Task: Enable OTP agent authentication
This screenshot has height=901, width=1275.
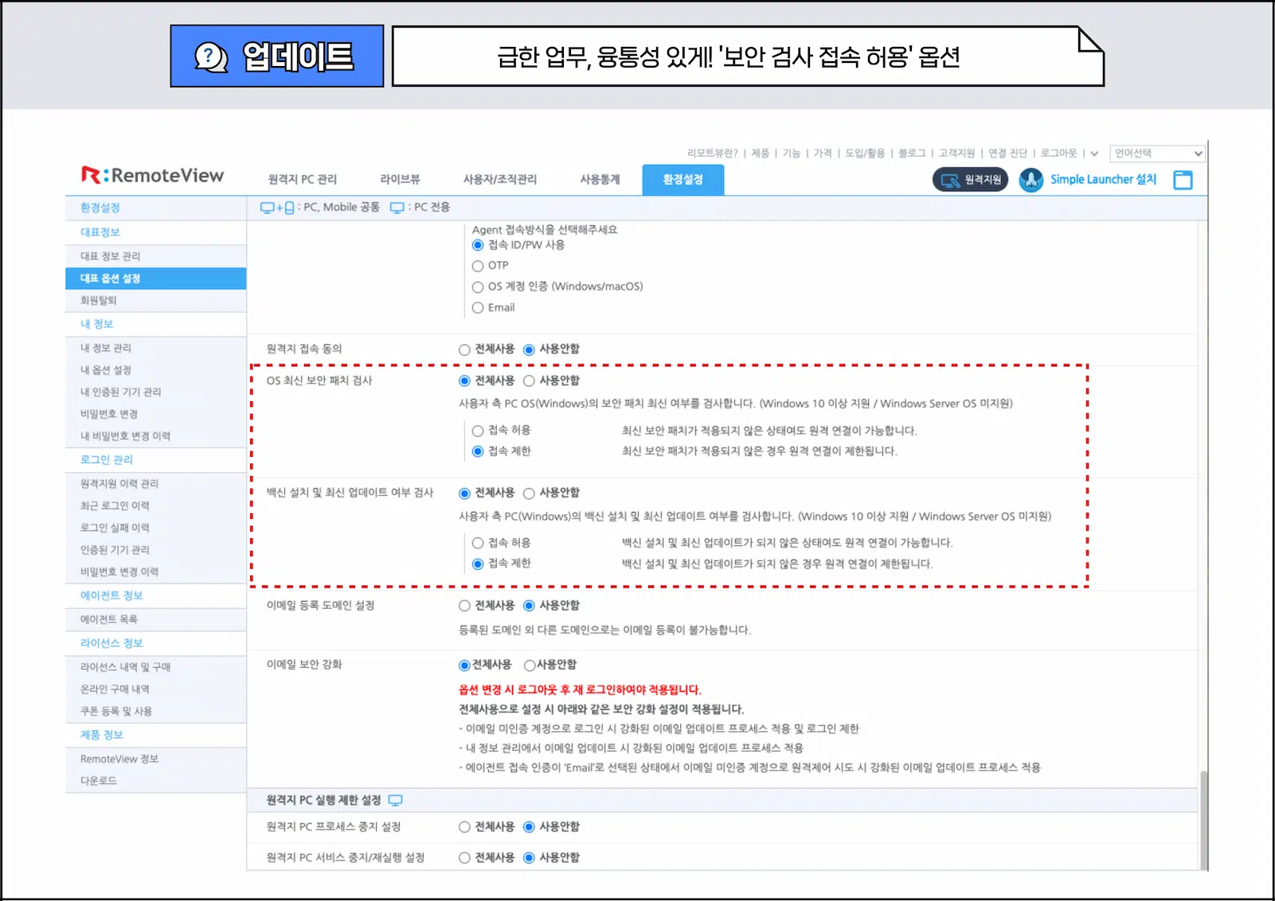Action: coord(478,265)
